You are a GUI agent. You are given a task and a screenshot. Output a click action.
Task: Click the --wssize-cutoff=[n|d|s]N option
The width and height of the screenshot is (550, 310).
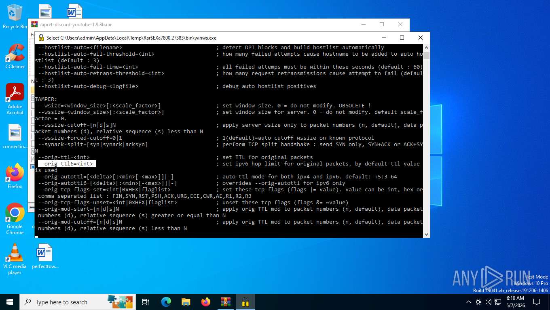point(77,125)
